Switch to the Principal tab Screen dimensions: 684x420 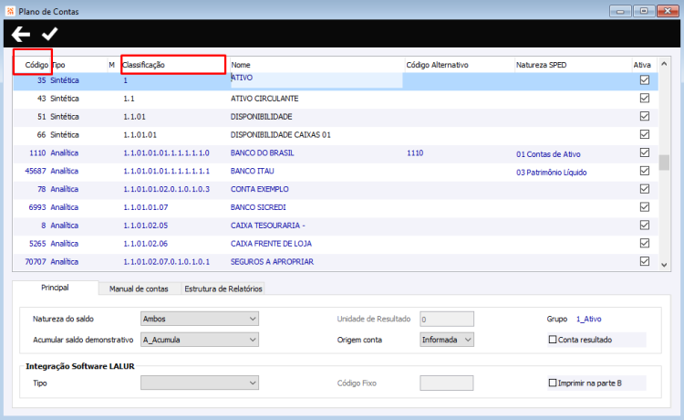(x=55, y=288)
